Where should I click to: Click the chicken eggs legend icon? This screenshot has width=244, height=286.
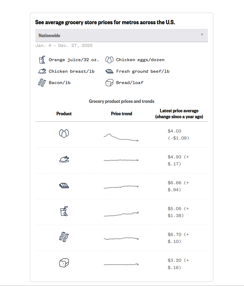(109, 60)
